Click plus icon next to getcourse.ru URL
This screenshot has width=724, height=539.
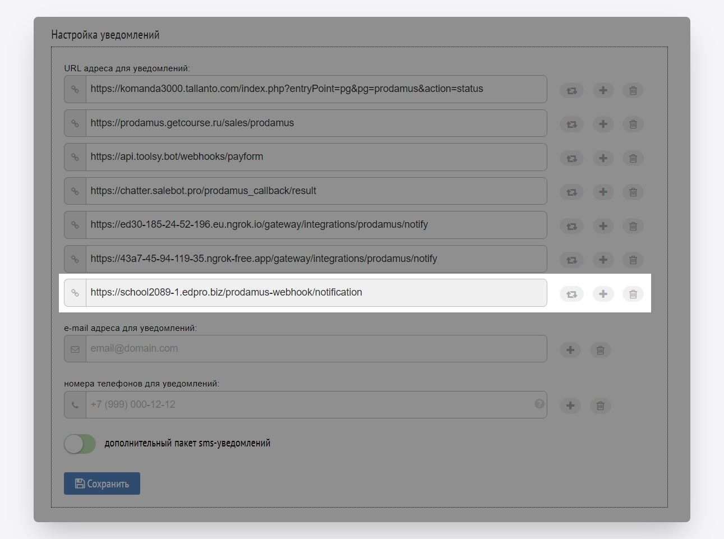[x=603, y=124]
